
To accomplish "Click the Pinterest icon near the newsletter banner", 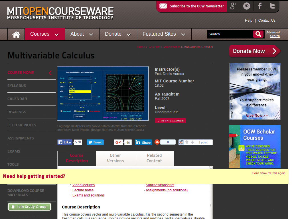I will [247, 6].
